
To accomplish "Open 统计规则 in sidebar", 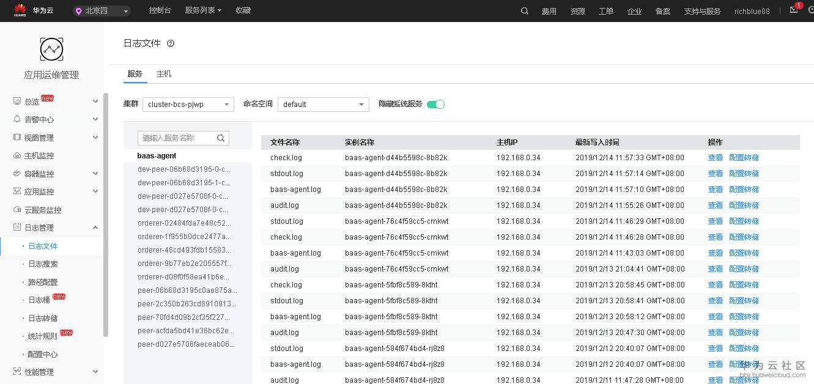I will click(x=43, y=336).
